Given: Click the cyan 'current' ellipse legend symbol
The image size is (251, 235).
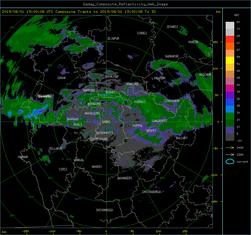Looking at the screenshot, I should pyautogui.click(x=230, y=162).
